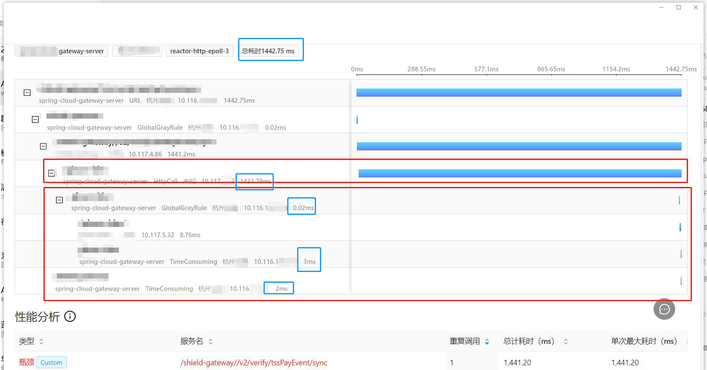
Task: Click the 单次最大耗时 (ms) column header
Action: pyautogui.click(x=644, y=341)
